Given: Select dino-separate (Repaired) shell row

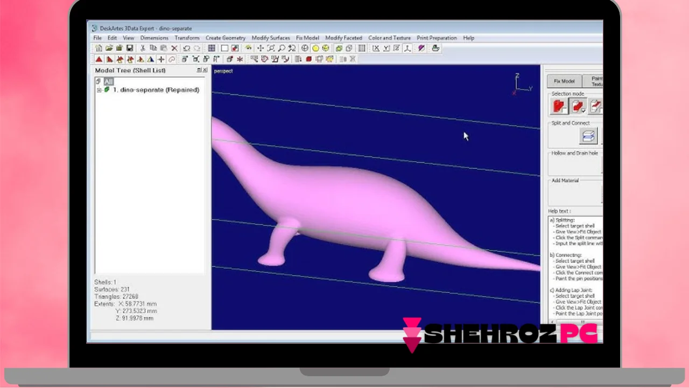Looking at the screenshot, I should click(x=156, y=90).
